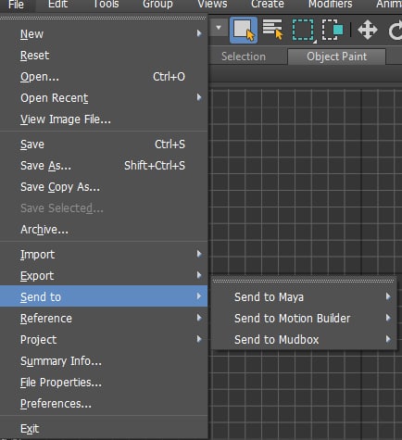Click Save in the File menu
Image resolution: width=402 pixels, height=440 pixels.
pos(104,145)
